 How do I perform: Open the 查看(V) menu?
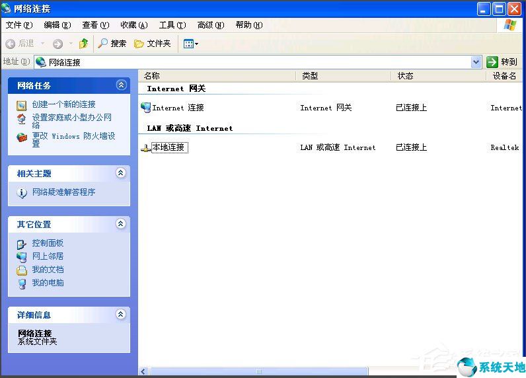click(x=96, y=25)
